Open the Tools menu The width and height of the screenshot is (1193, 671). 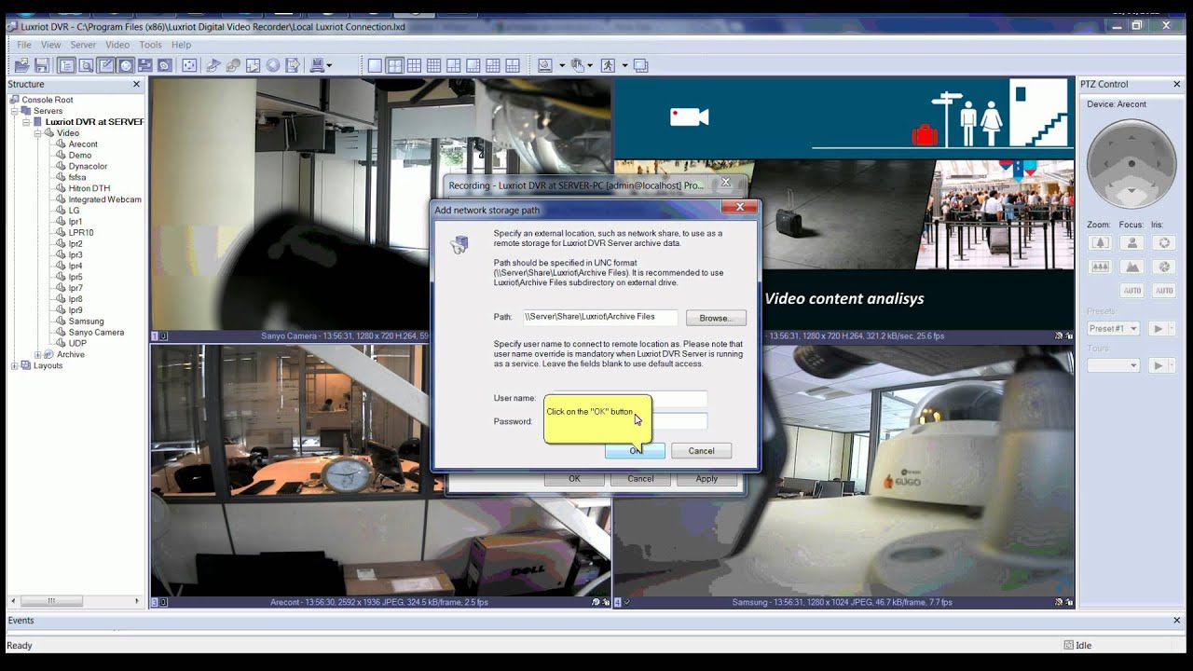pos(150,45)
